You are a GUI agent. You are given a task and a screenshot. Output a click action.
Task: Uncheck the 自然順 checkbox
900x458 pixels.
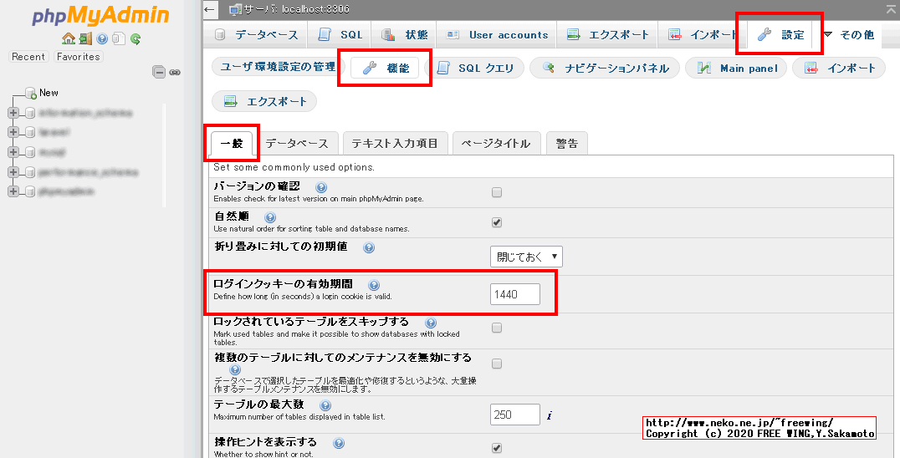497,222
